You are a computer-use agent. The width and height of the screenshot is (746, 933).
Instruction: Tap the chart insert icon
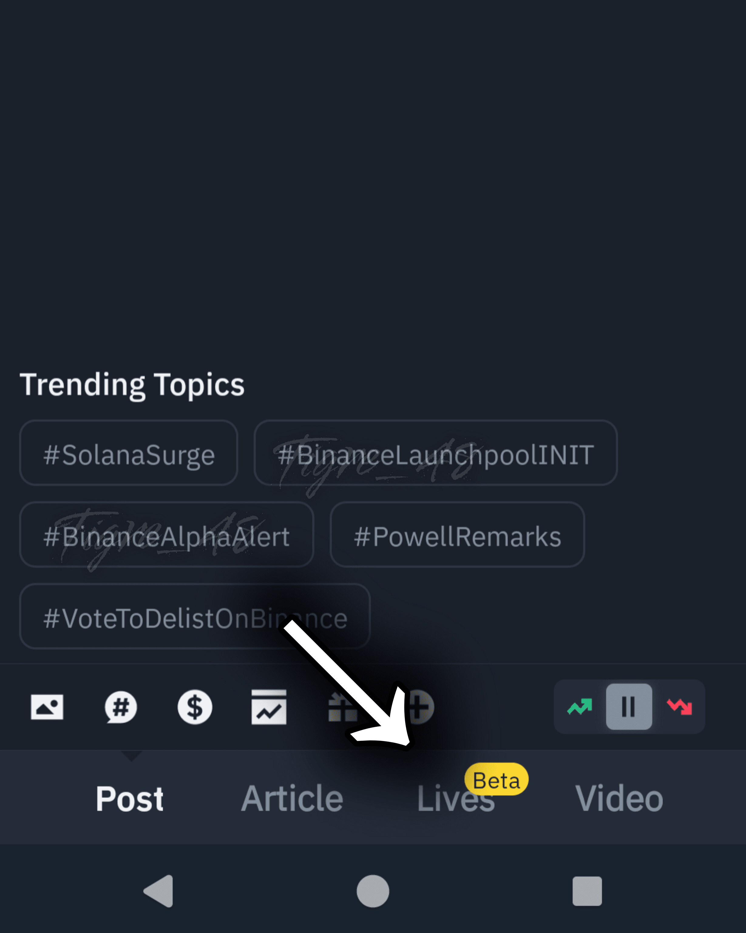269,707
